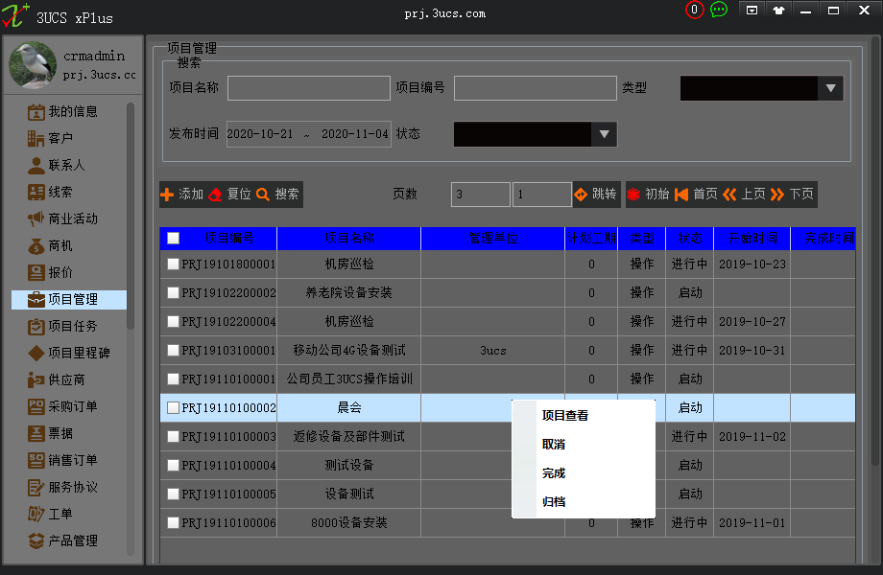Open 工单 in the sidebar
The image size is (883, 575).
pos(50,514)
